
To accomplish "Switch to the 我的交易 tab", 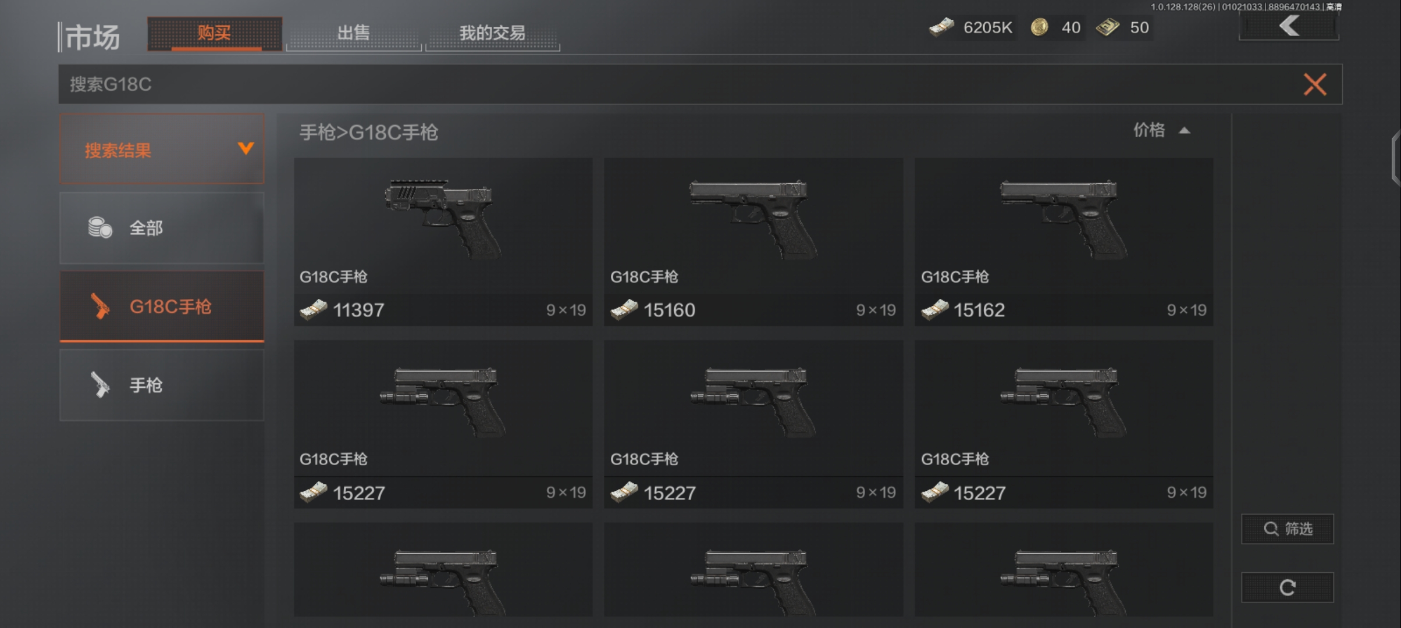I will click(x=492, y=33).
